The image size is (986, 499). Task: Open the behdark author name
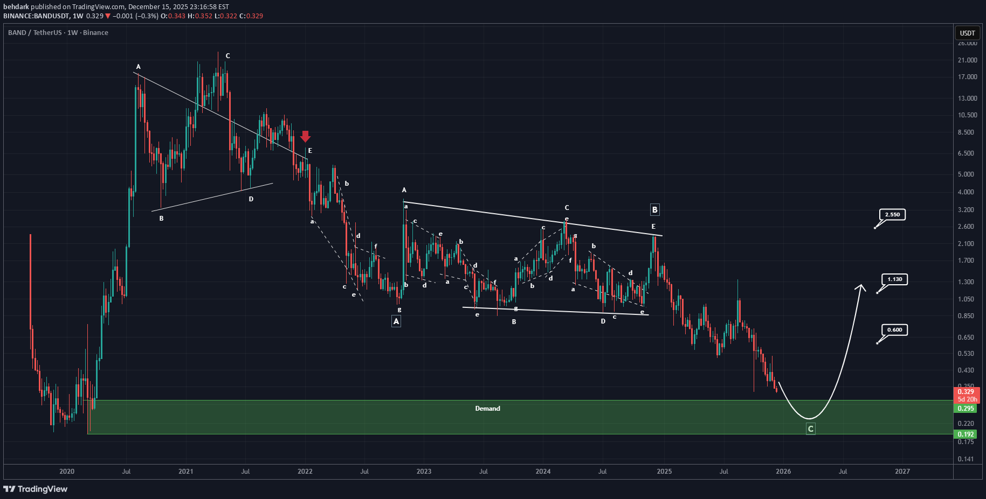[16, 7]
